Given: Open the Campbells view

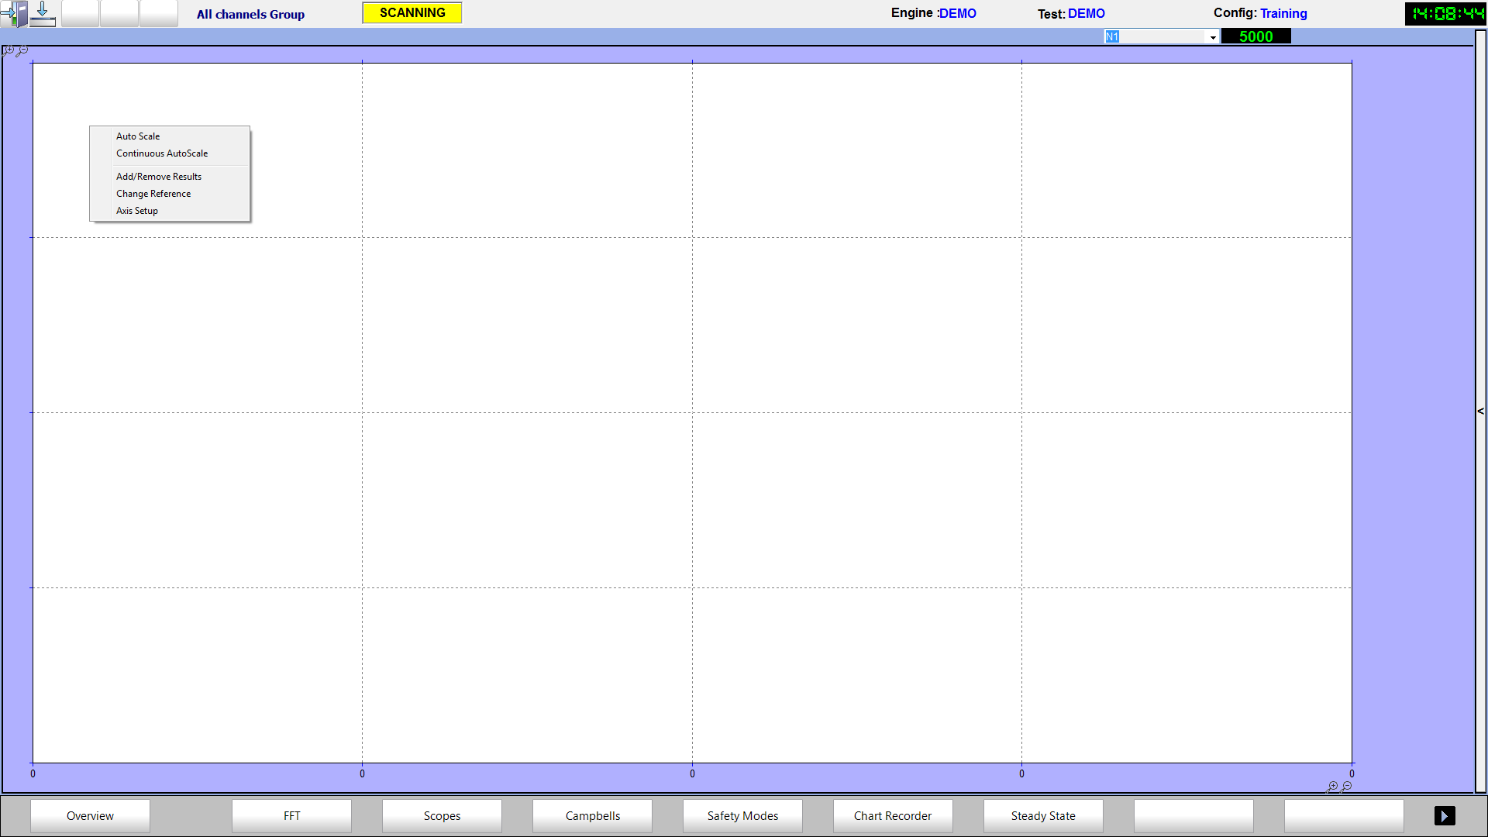Looking at the screenshot, I should (592, 816).
